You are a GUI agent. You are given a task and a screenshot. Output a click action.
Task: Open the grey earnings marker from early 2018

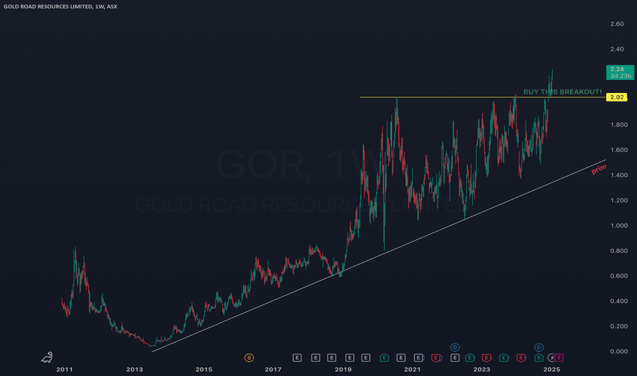click(x=316, y=358)
